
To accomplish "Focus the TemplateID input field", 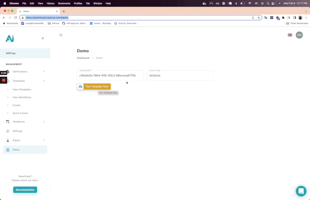I will point(110,76).
